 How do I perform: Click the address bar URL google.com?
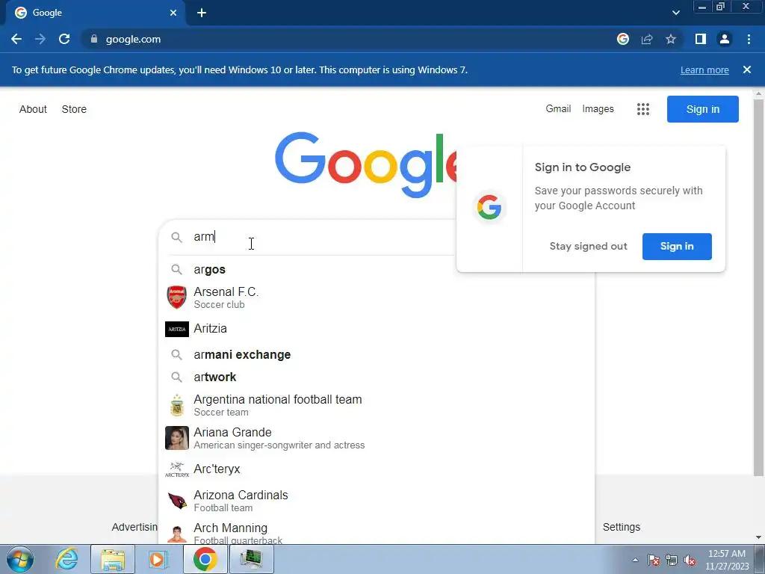(133, 39)
